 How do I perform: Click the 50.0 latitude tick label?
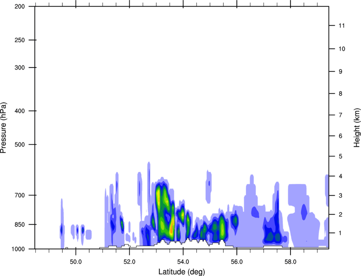pos(76,262)
